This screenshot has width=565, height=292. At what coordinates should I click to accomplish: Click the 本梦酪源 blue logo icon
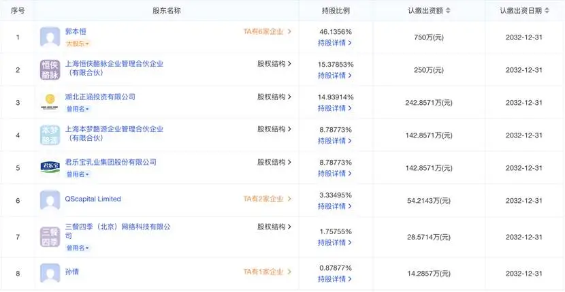[51, 134]
